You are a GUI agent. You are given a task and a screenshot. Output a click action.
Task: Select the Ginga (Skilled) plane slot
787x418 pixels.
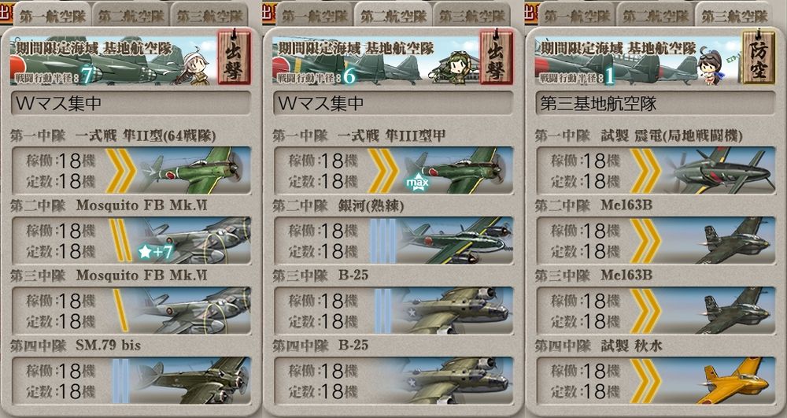[x=393, y=240]
